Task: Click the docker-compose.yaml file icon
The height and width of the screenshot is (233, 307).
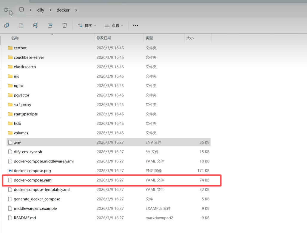Action: [10, 180]
